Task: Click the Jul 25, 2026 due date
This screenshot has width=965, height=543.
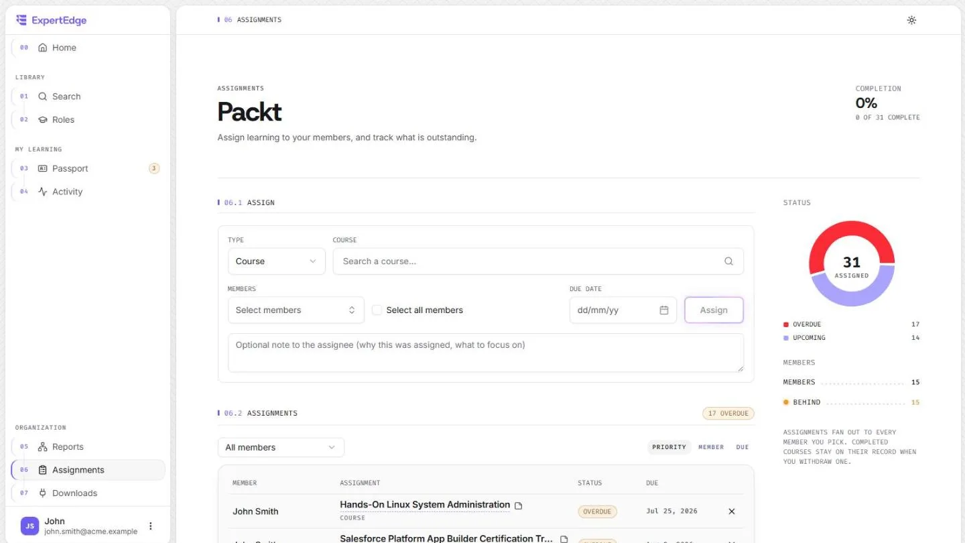Action: pos(671,511)
